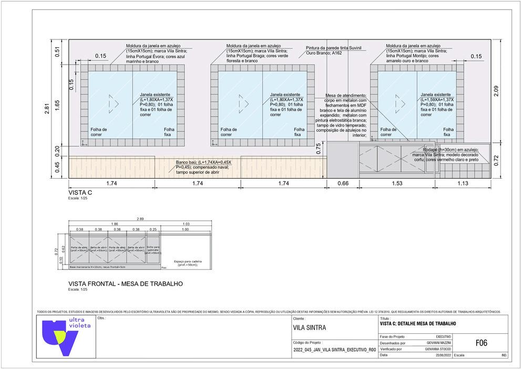This screenshot has width=522, height=369.
Task: Select the 'linha Portugal Montijo' tile frame note
Action: [417, 53]
